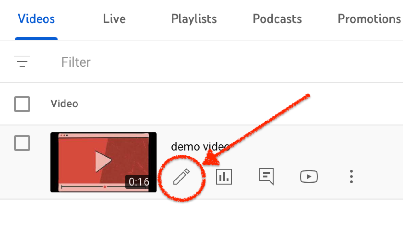
Task: Open the Analytics bar chart icon
Action: coord(224,176)
